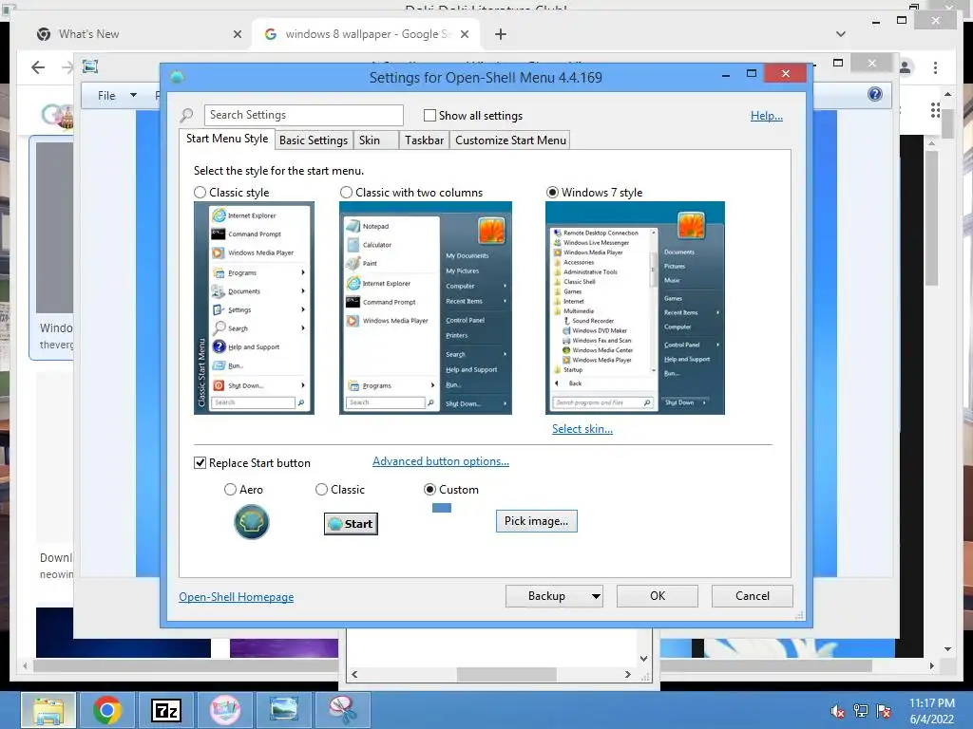
Task: Open the Taskbar tab
Action: click(x=424, y=140)
